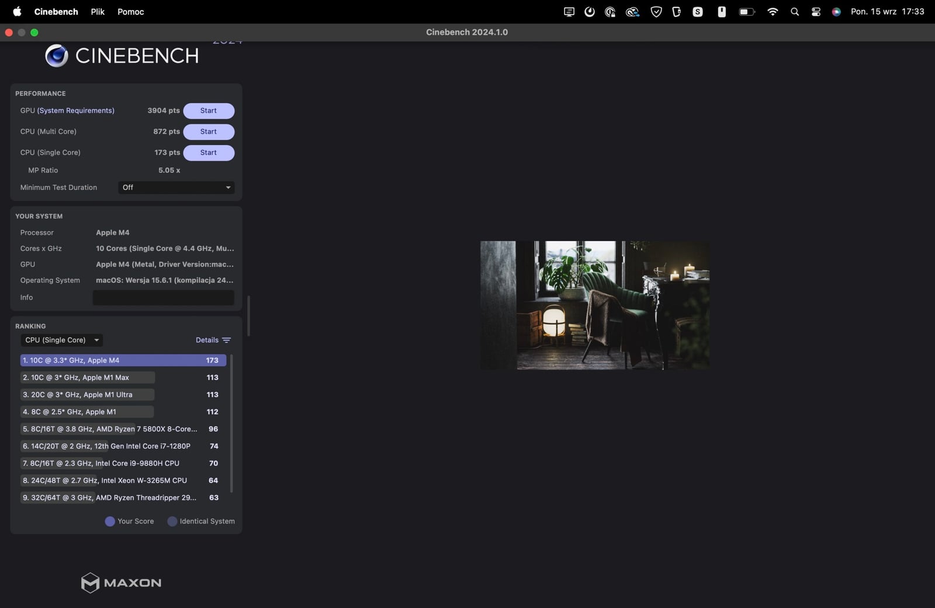Open Spotlight search

pyautogui.click(x=795, y=12)
